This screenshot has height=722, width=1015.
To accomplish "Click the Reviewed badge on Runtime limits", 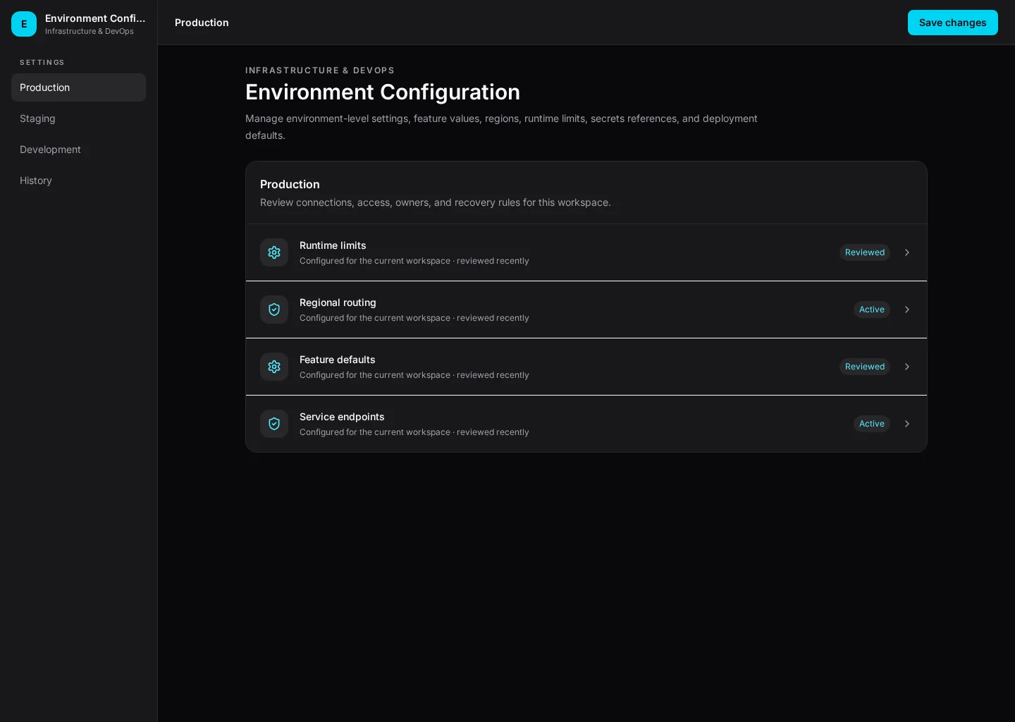I will (865, 252).
